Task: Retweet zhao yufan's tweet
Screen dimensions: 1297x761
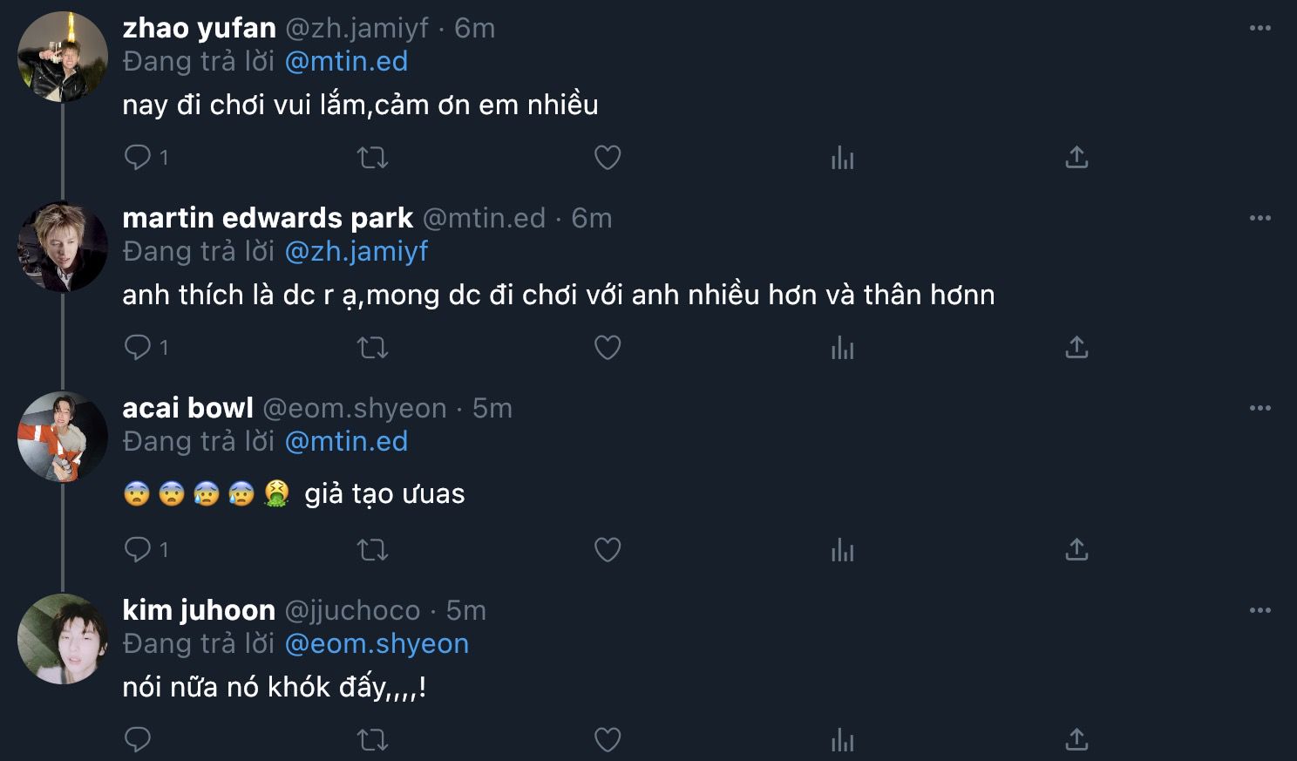Action: click(372, 158)
